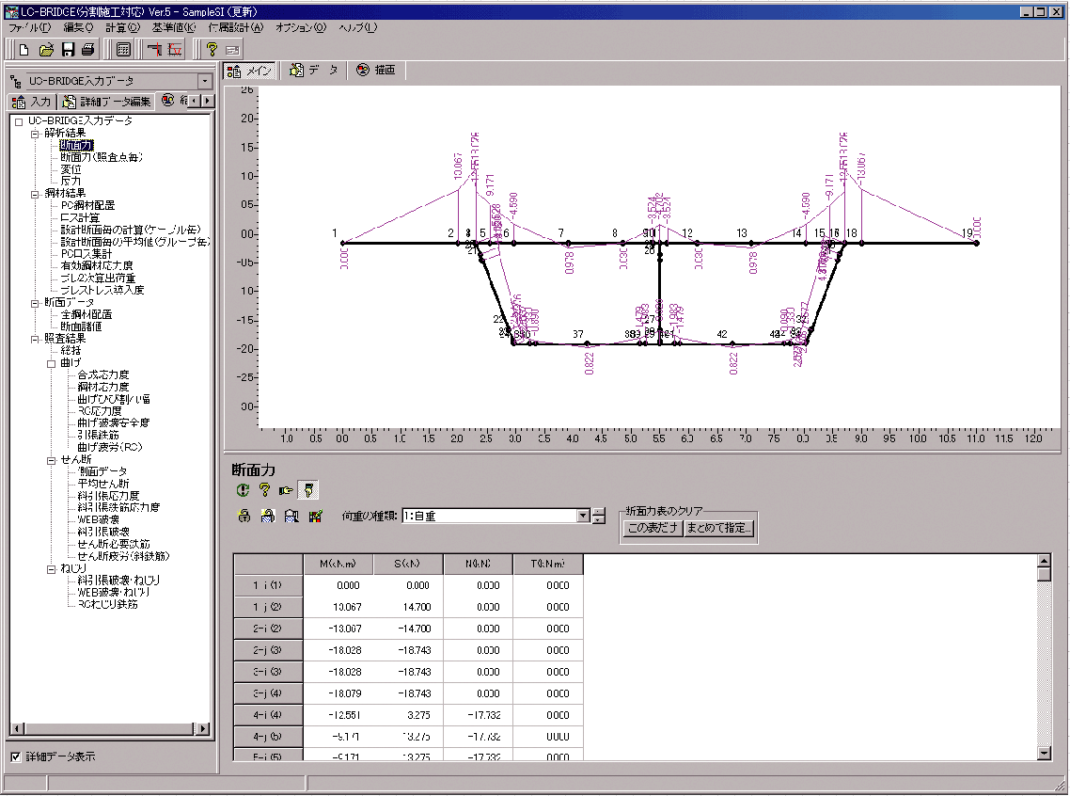Open the calculator toolbar icon

(x=123, y=50)
